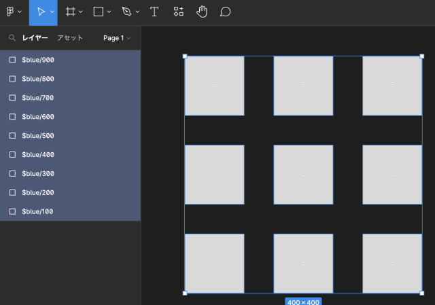Open the Resources components tool

click(x=178, y=12)
